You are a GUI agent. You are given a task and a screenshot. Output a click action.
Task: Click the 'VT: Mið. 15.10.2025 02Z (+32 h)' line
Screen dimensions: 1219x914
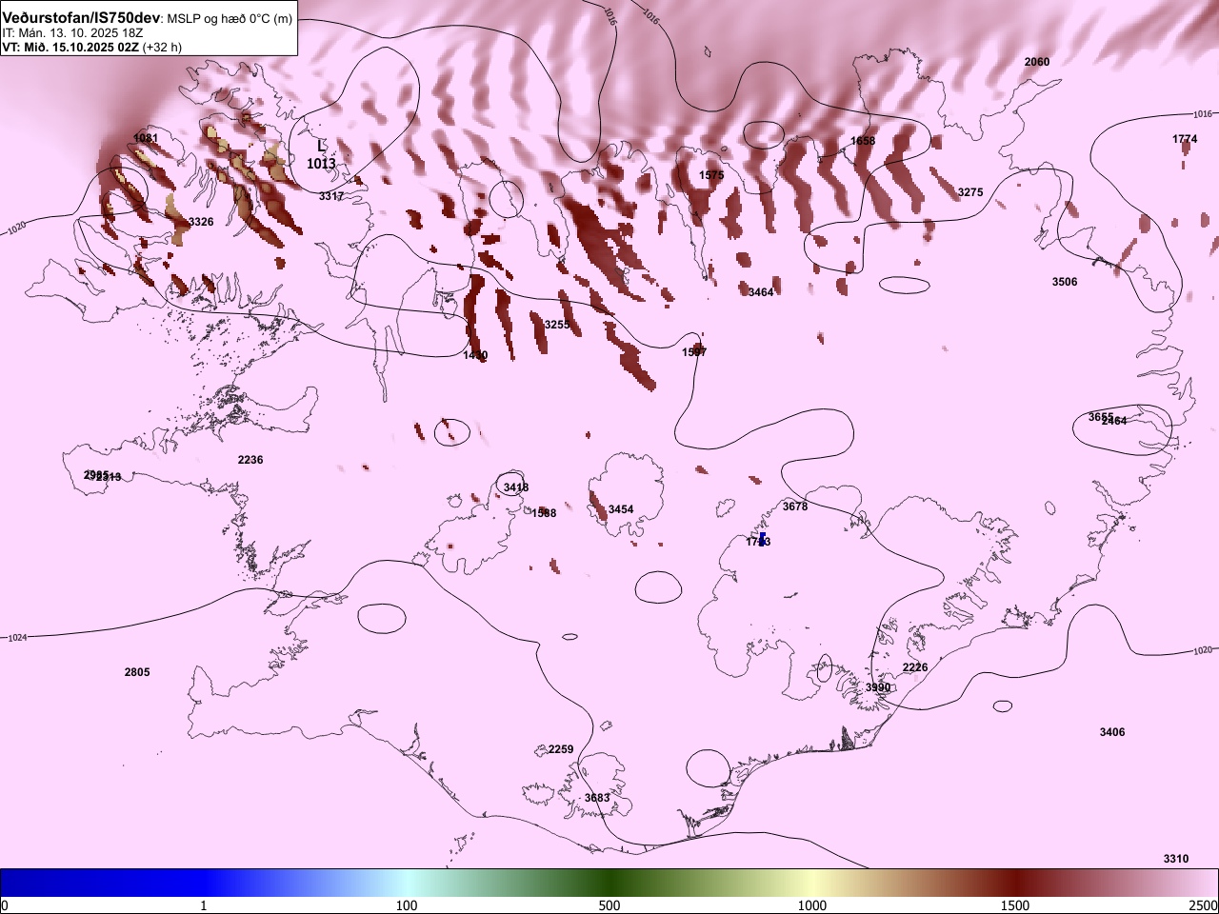(x=91, y=47)
